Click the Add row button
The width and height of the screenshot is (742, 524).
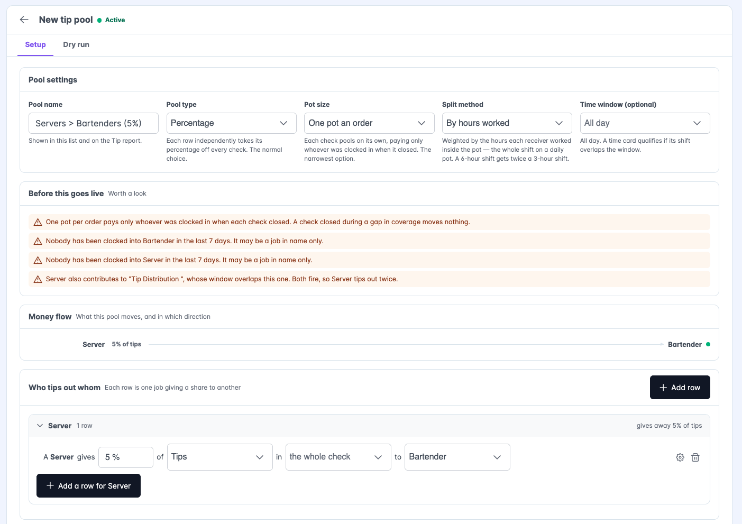(680, 388)
